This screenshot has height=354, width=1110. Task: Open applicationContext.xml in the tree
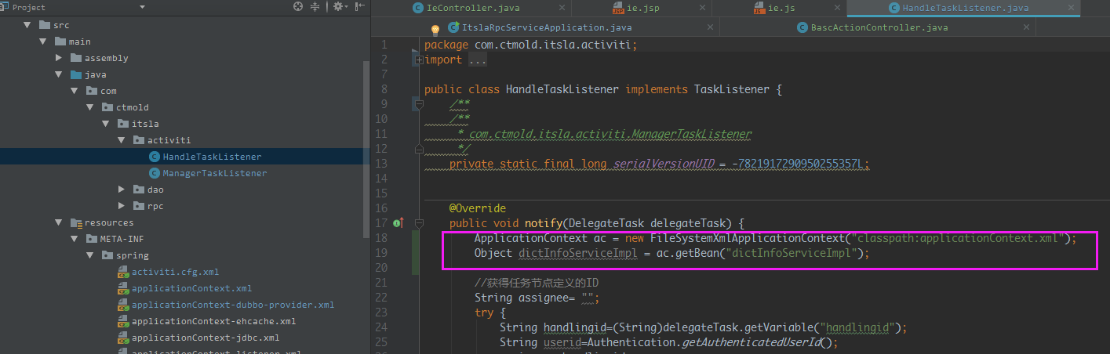pyautogui.click(x=191, y=288)
